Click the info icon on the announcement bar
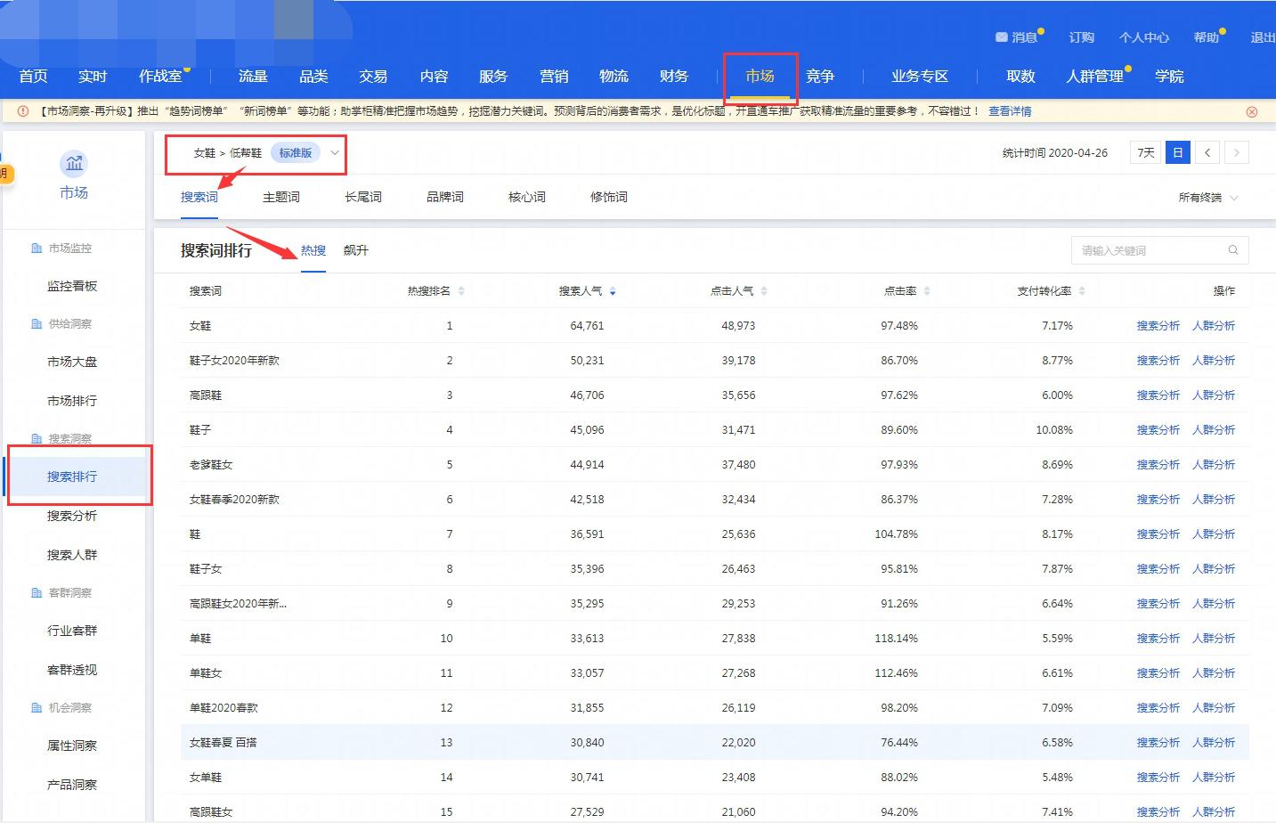 (x=20, y=110)
